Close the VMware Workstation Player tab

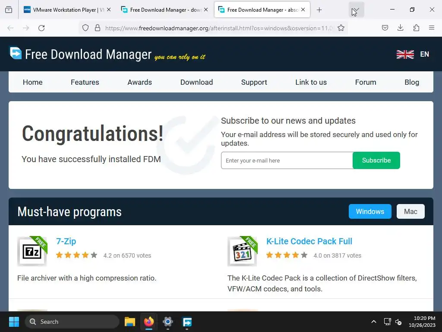[x=109, y=10]
